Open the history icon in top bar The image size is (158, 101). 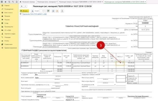point(9,2)
